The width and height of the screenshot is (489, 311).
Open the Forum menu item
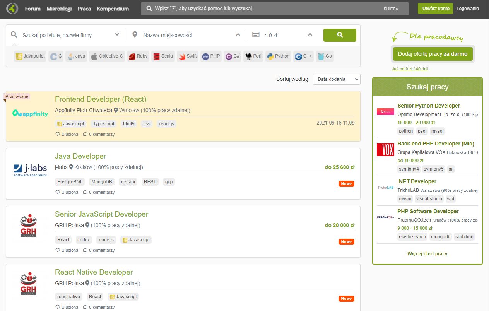tap(33, 9)
